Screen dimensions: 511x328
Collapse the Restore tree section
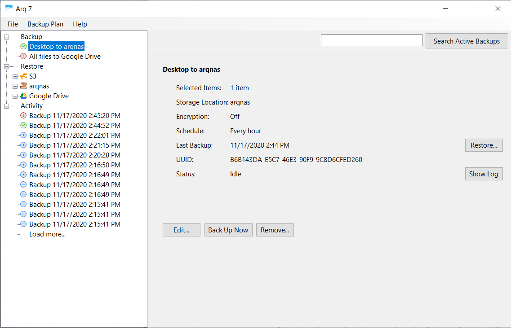[x=7, y=67]
